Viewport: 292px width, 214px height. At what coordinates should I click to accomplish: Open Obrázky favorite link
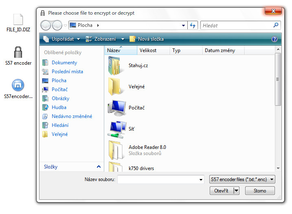pos(60,98)
